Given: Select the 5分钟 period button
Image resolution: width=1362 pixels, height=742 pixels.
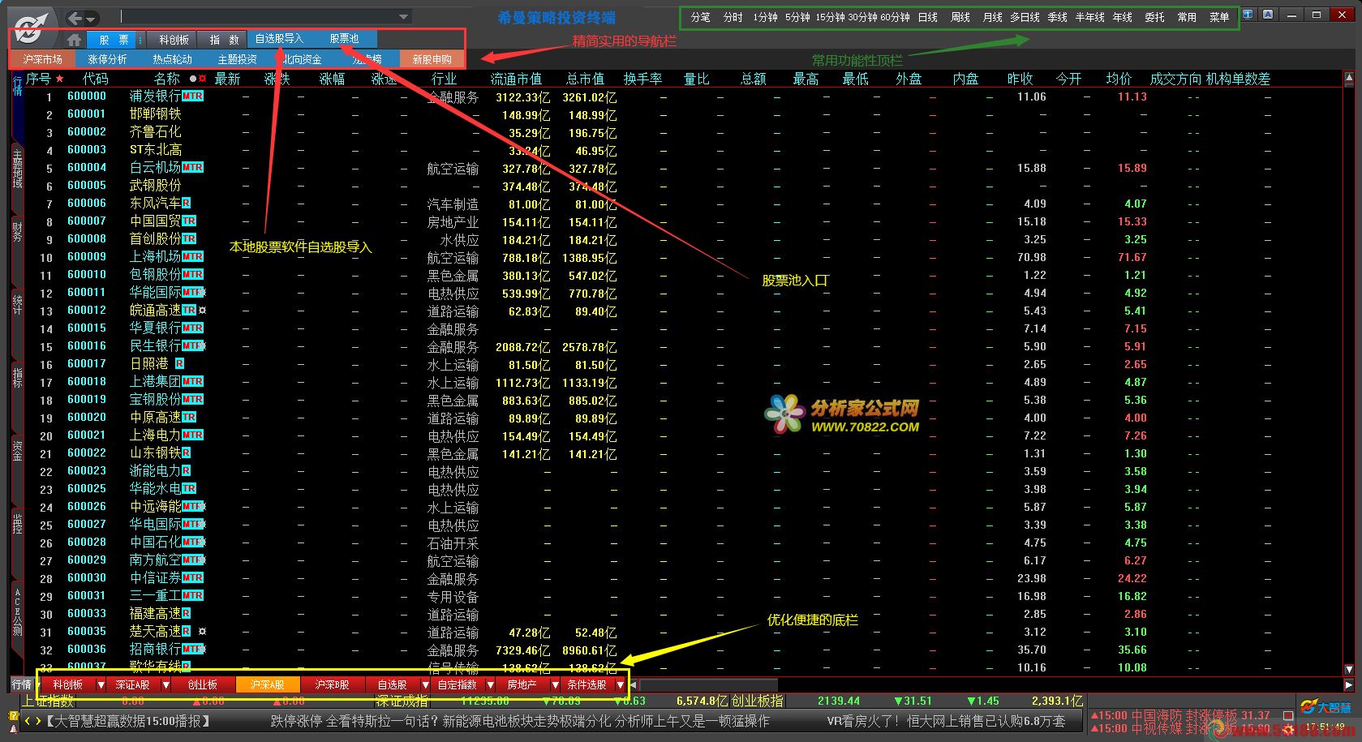Looking at the screenshot, I should coord(797,17).
